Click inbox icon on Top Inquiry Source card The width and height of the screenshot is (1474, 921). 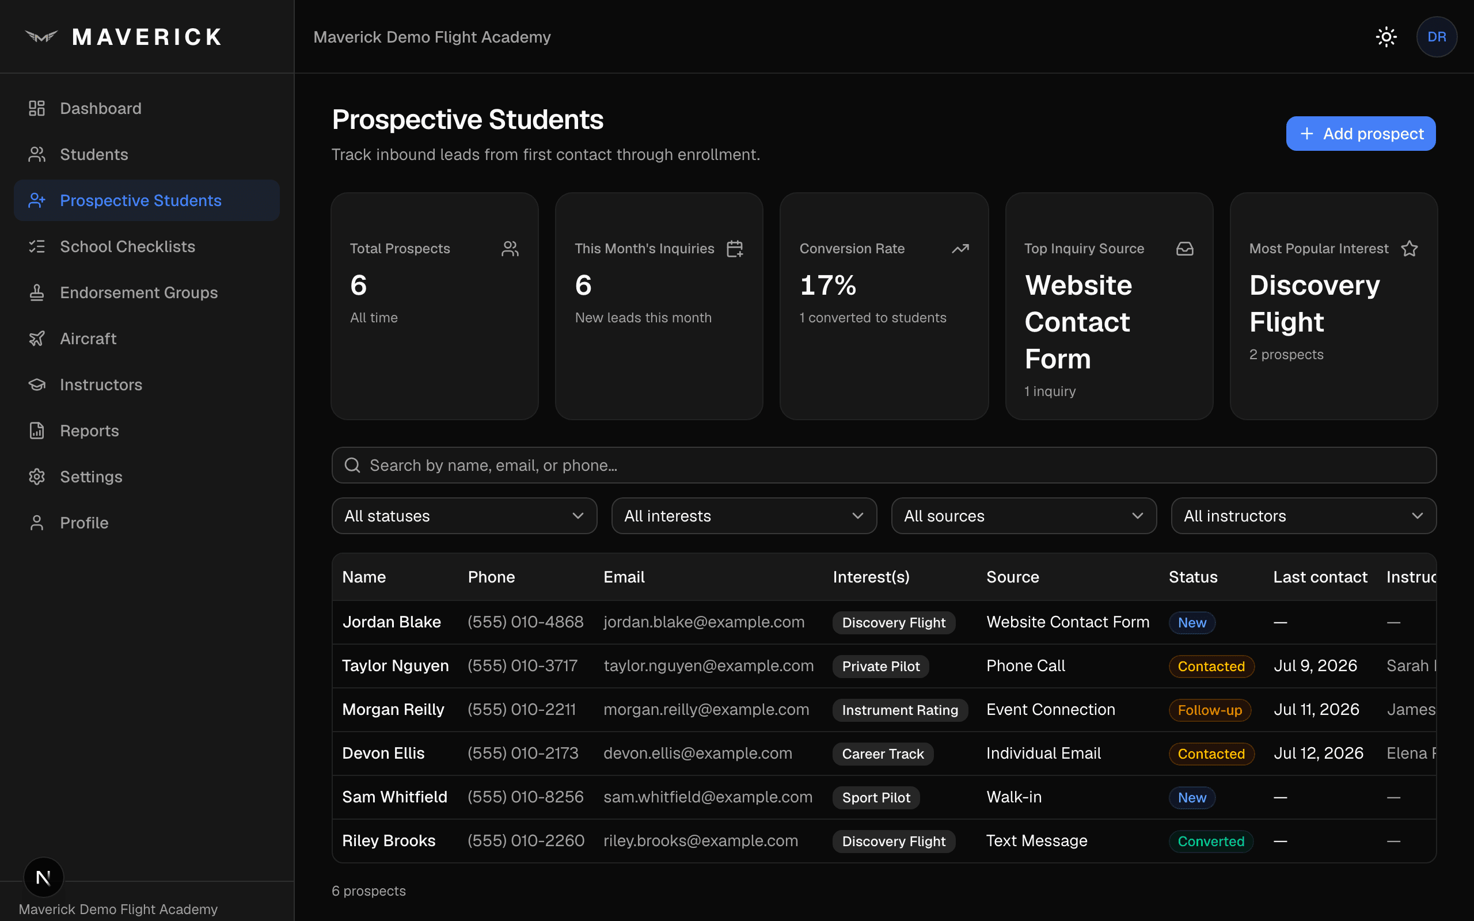coord(1185,249)
